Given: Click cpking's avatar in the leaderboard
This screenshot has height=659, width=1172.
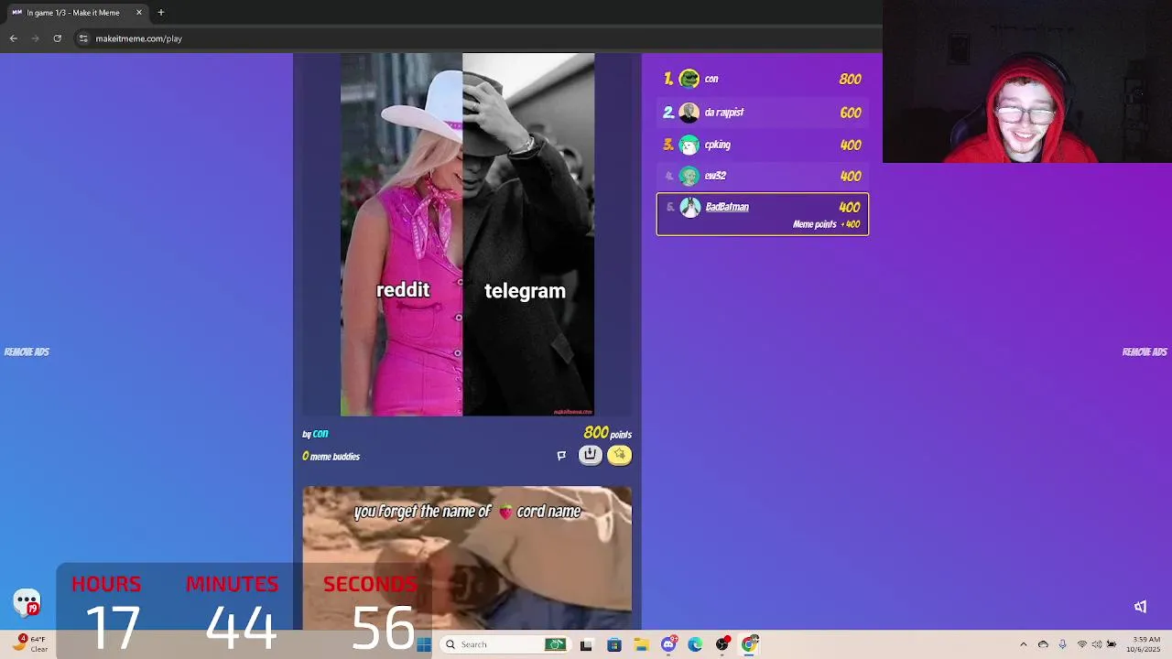Looking at the screenshot, I should tap(689, 145).
